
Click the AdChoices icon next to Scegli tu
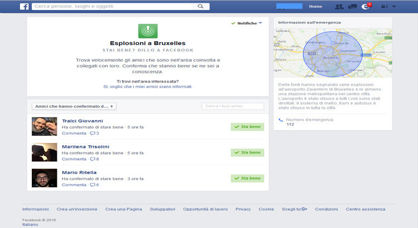305,209
